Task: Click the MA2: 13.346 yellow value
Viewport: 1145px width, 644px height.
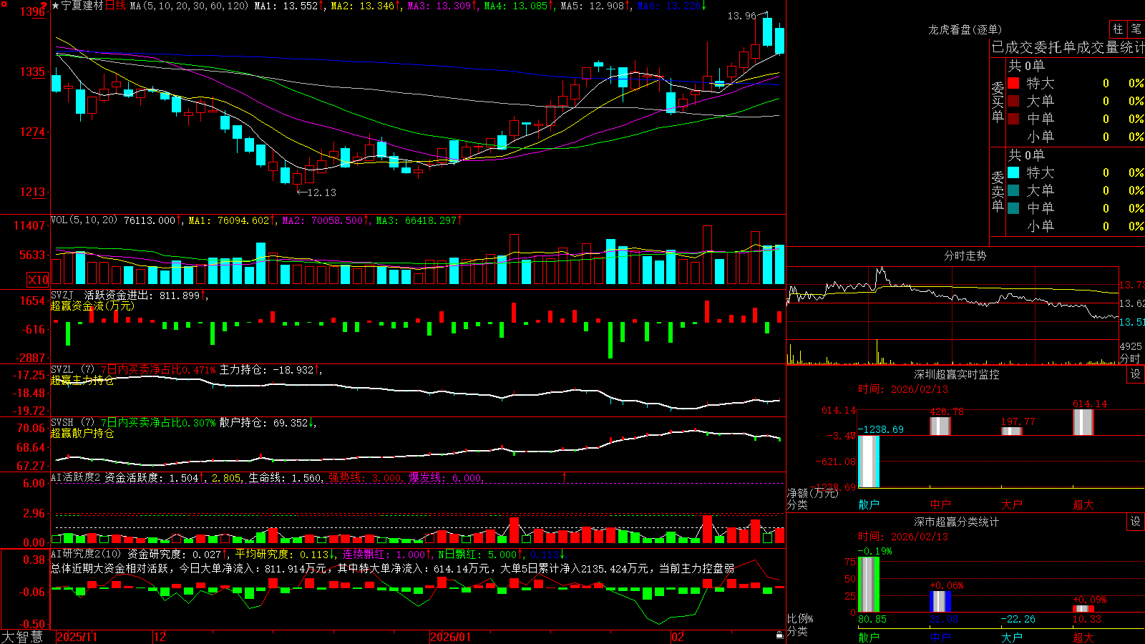Action: click(x=364, y=6)
